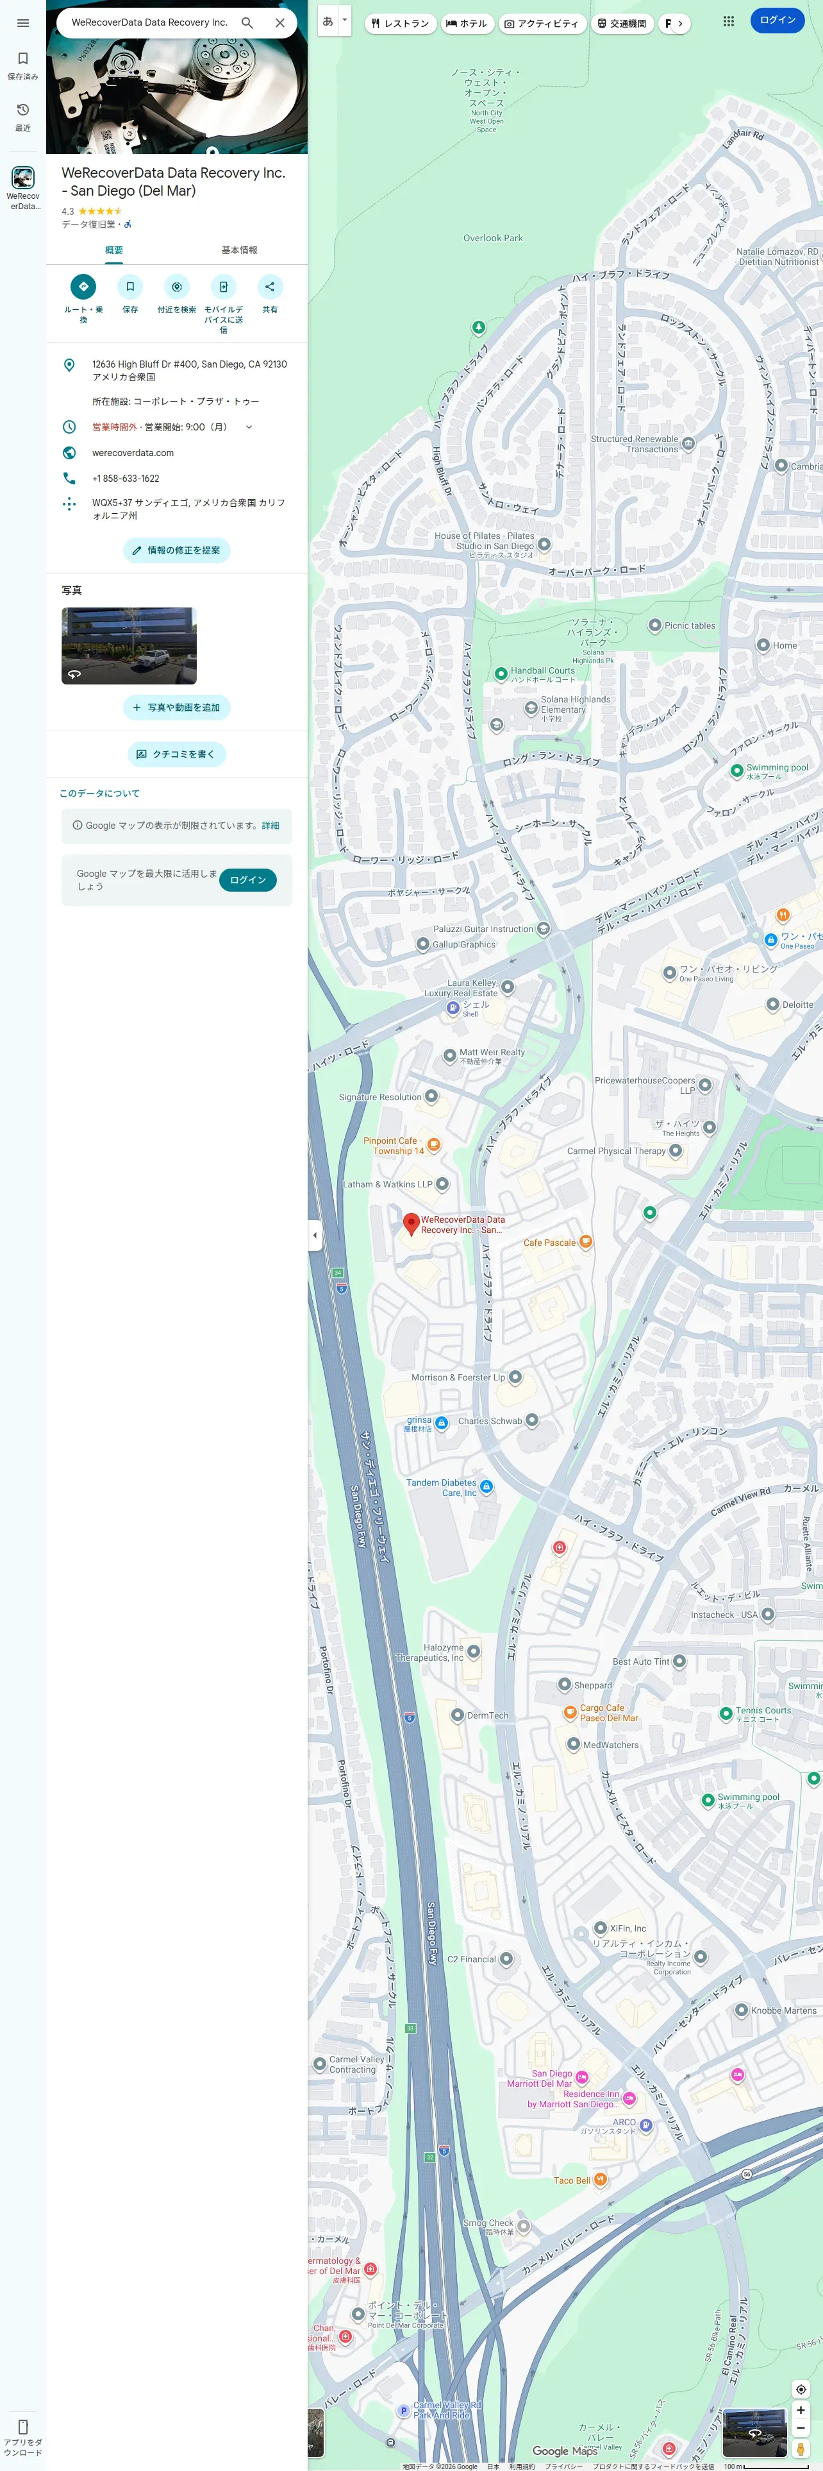Select the Pinpoint Cafe map marker
Screen dimensions: 823x2471
[434, 1143]
